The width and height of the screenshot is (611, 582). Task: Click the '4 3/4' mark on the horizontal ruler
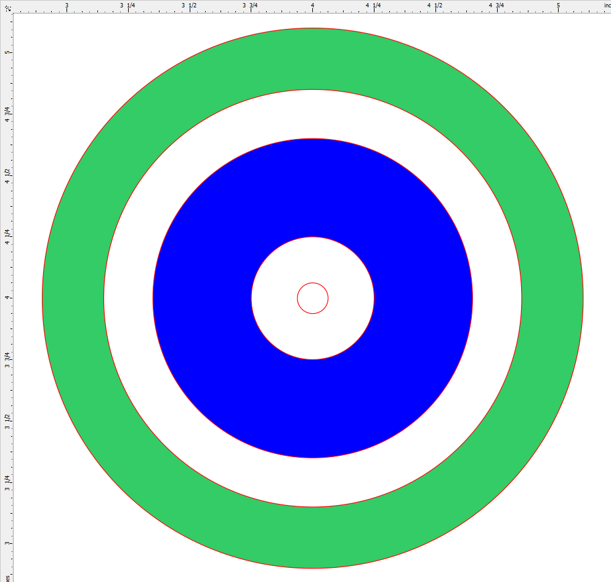point(497,6)
